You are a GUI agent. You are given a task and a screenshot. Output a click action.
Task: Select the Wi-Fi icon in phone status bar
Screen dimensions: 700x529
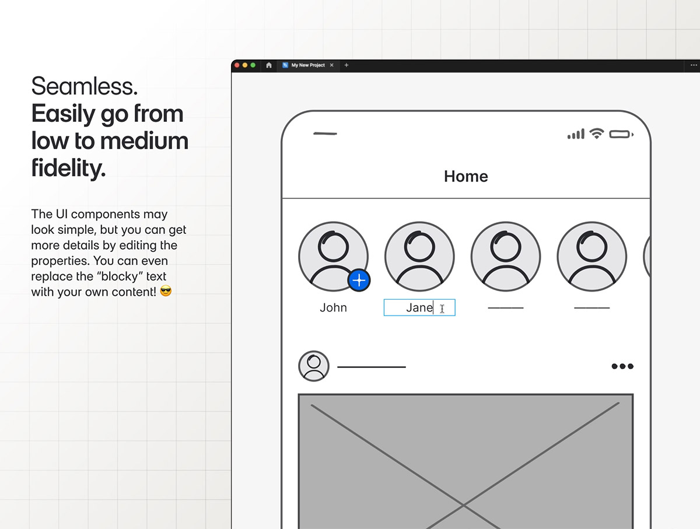click(596, 134)
